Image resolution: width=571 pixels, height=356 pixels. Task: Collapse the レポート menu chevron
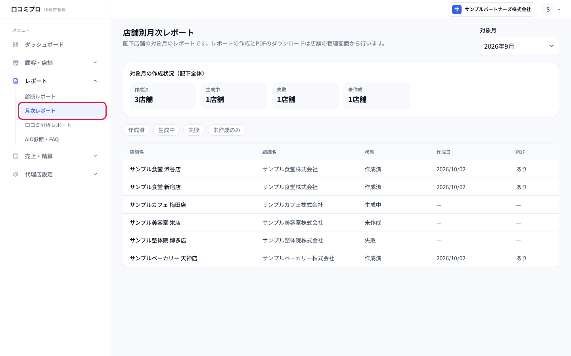[x=95, y=81]
